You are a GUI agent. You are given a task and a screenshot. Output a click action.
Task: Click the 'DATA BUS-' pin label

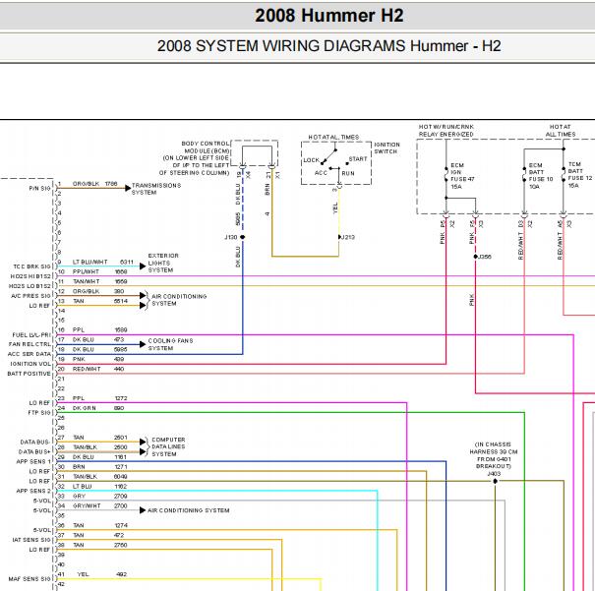tap(34, 443)
